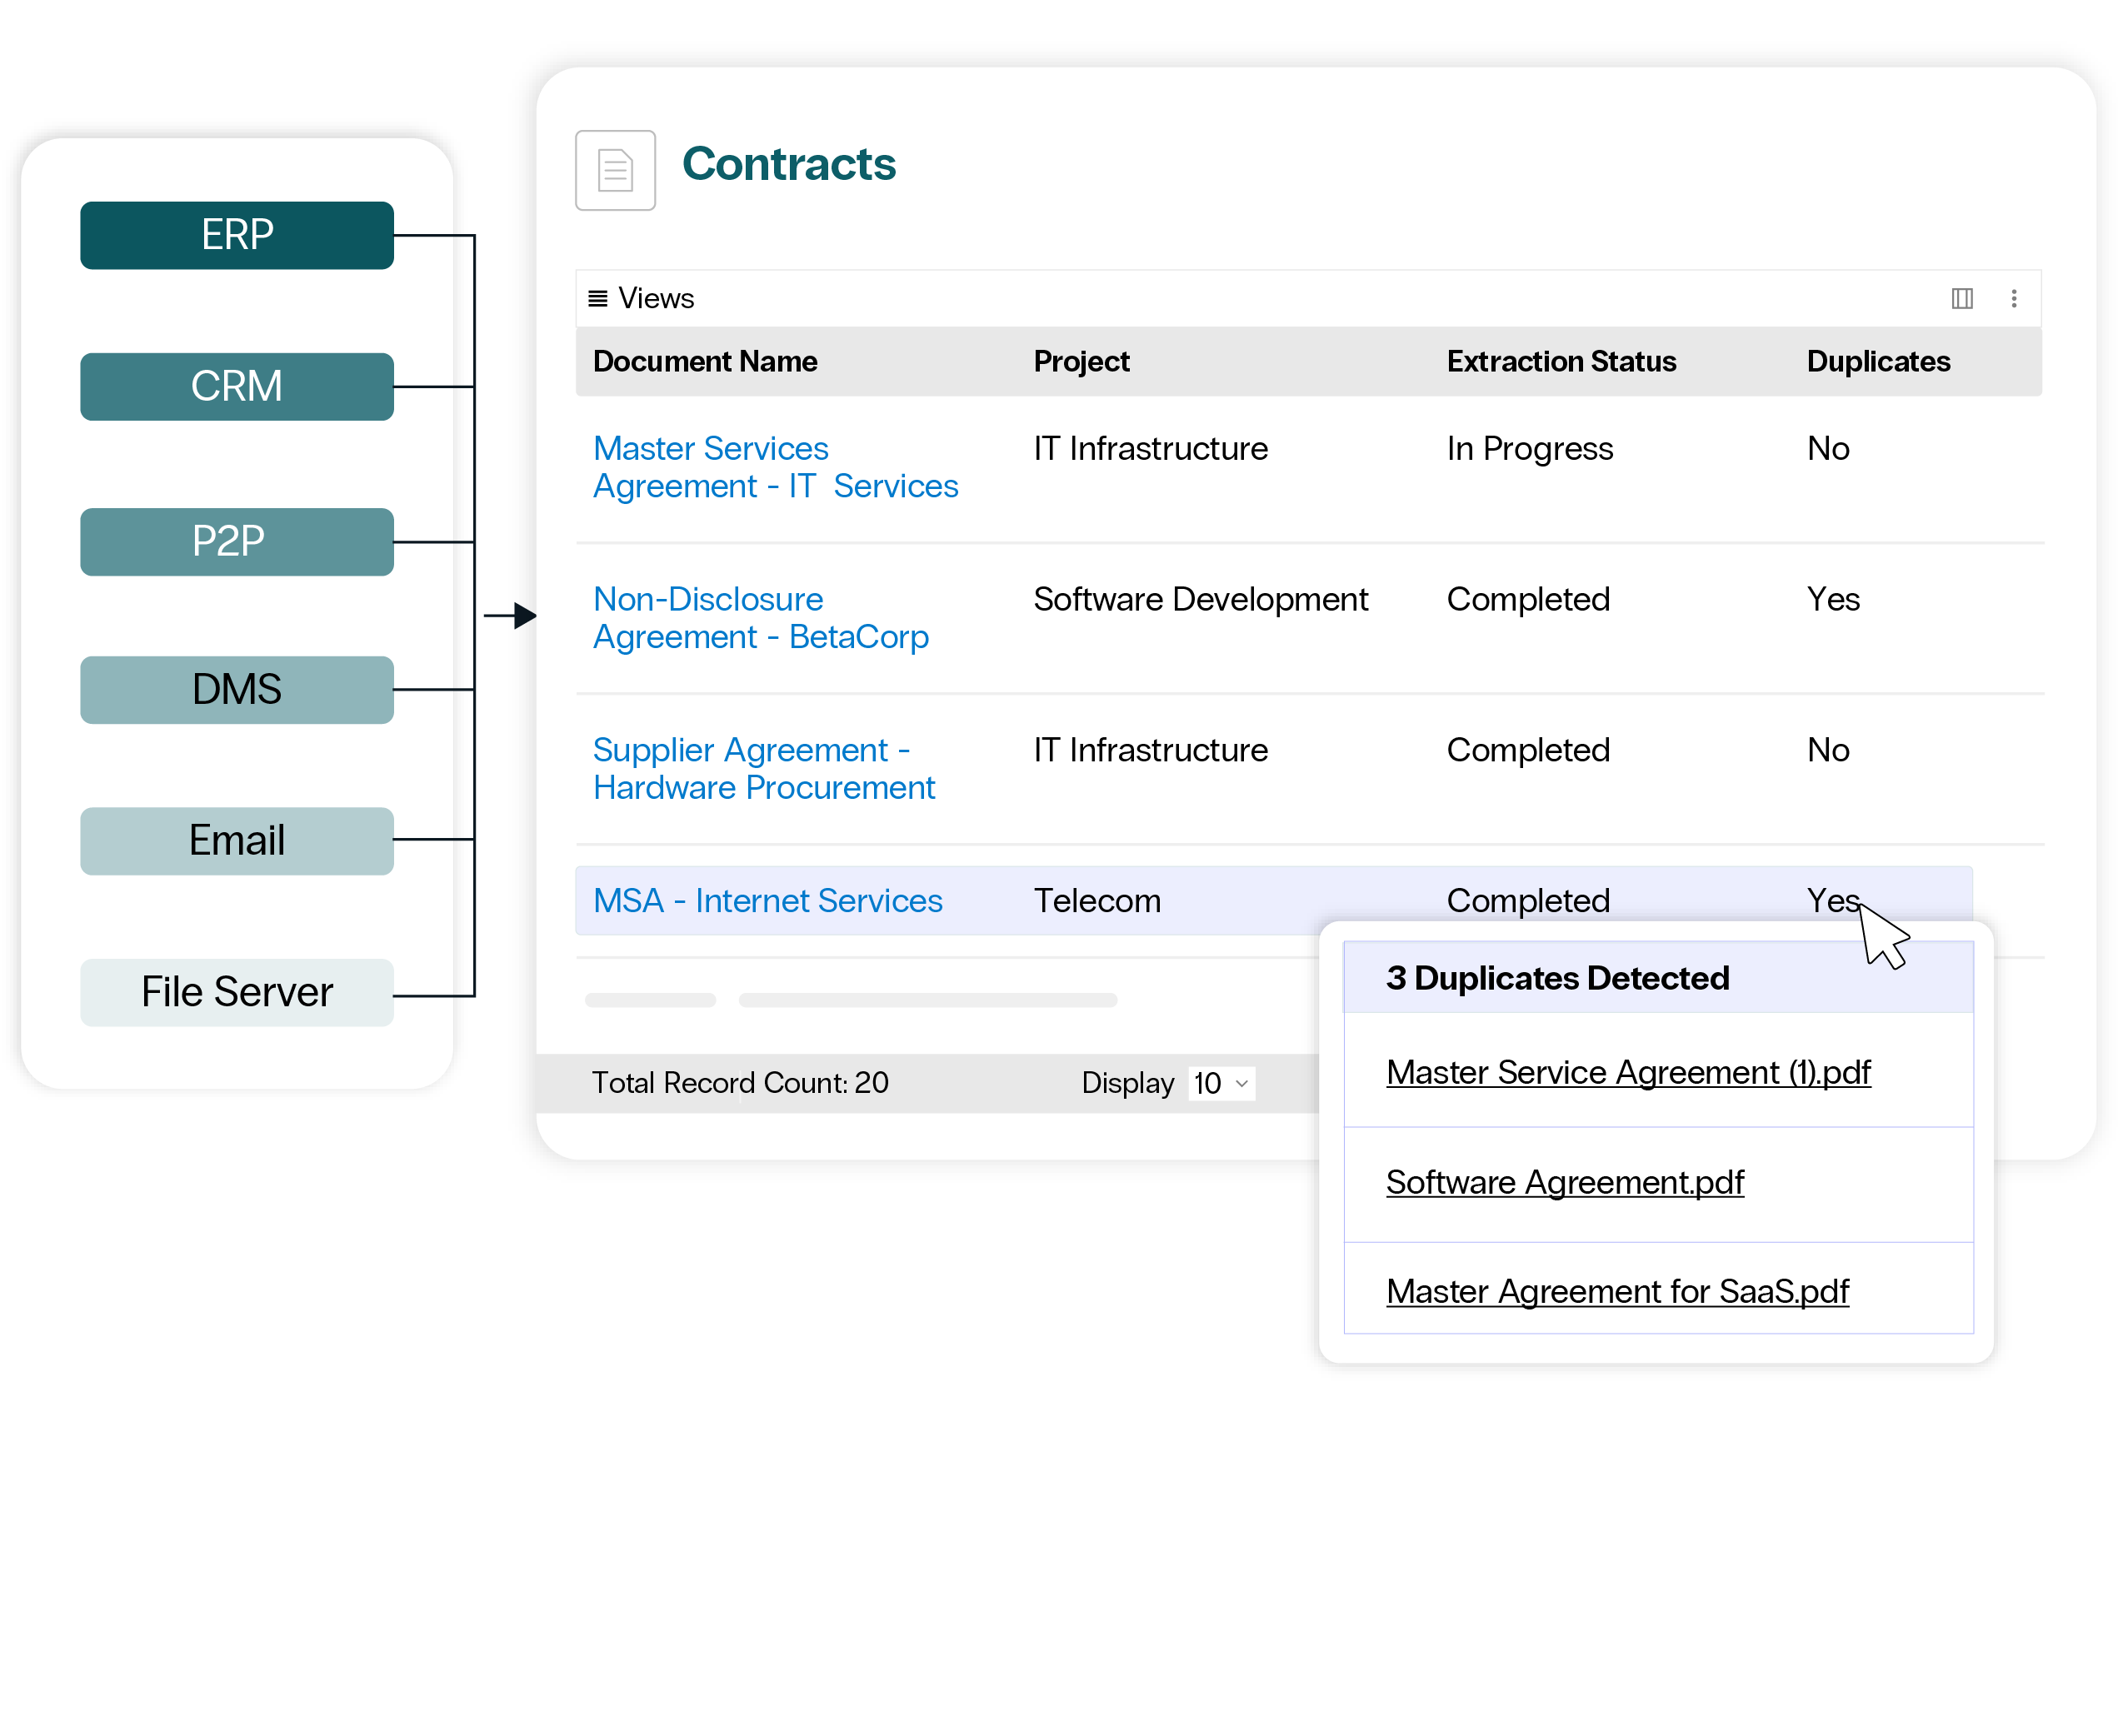
Task: Sort by Document Name column header
Action: click(x=705, y=361)
